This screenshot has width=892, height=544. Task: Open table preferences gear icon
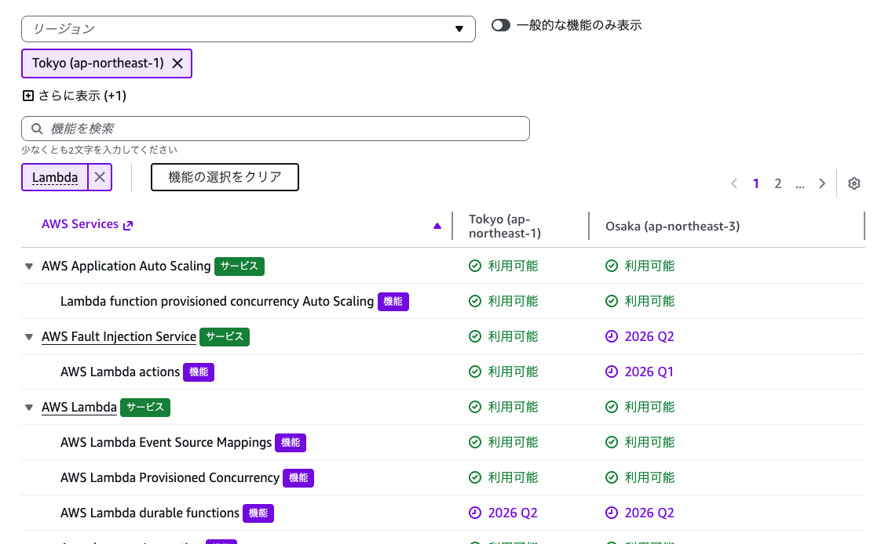854,183
